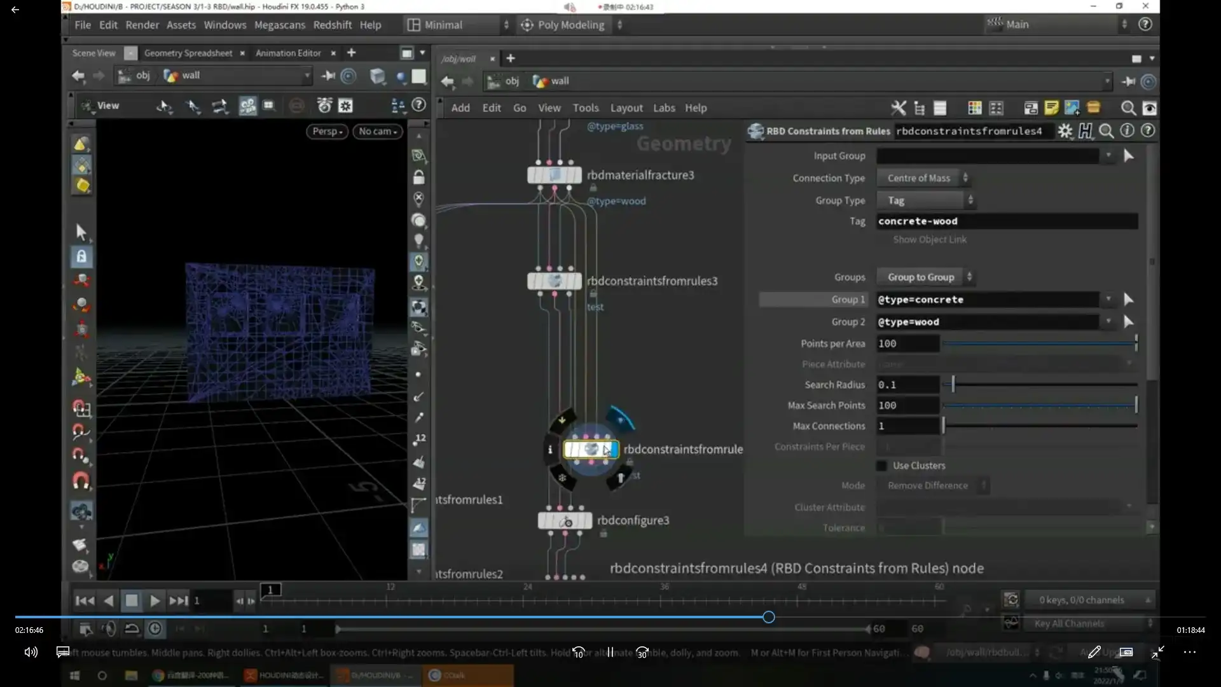Select the rbdconfigure3 node

coord(565,521)
